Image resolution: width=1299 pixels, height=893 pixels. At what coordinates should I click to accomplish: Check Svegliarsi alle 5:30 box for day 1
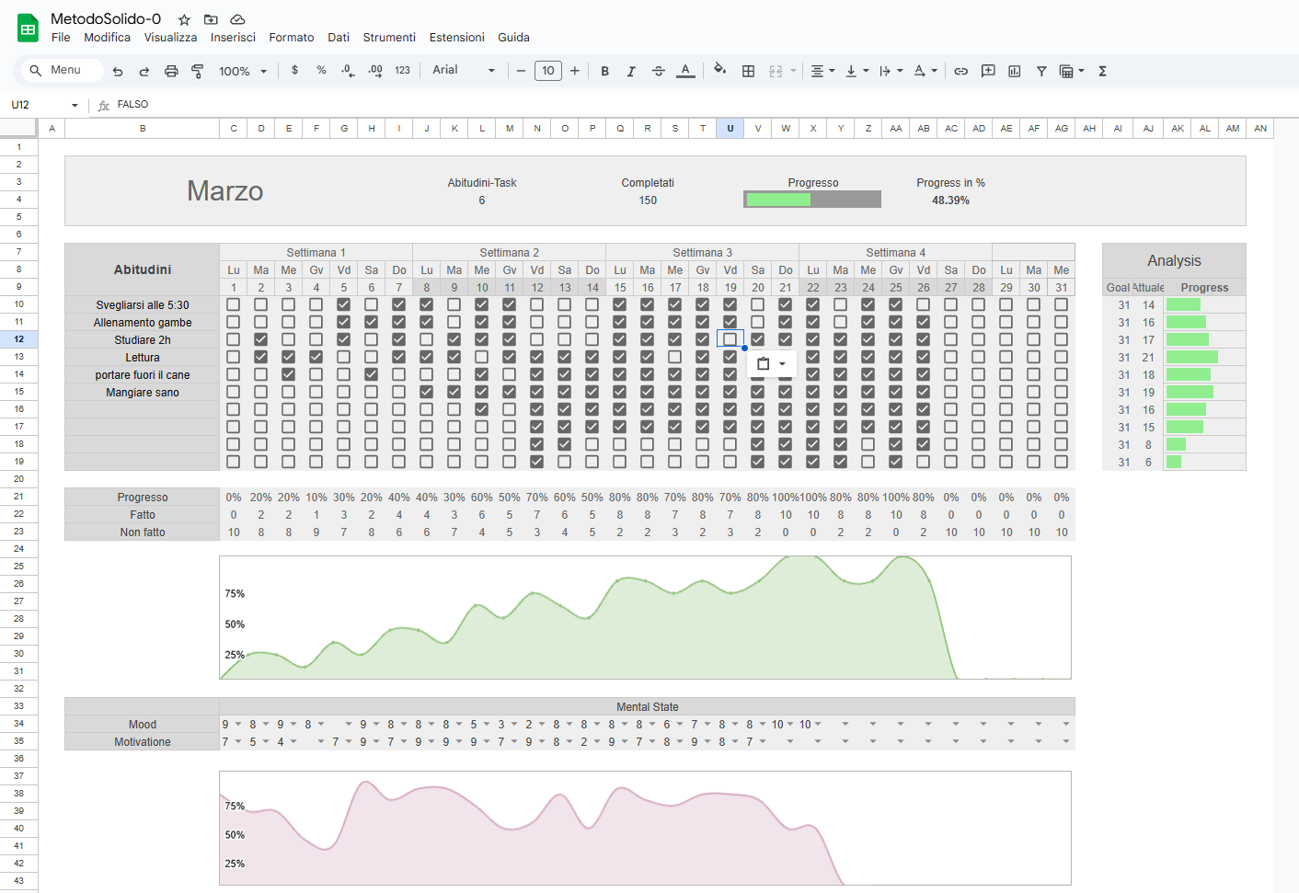coord(234,304)
